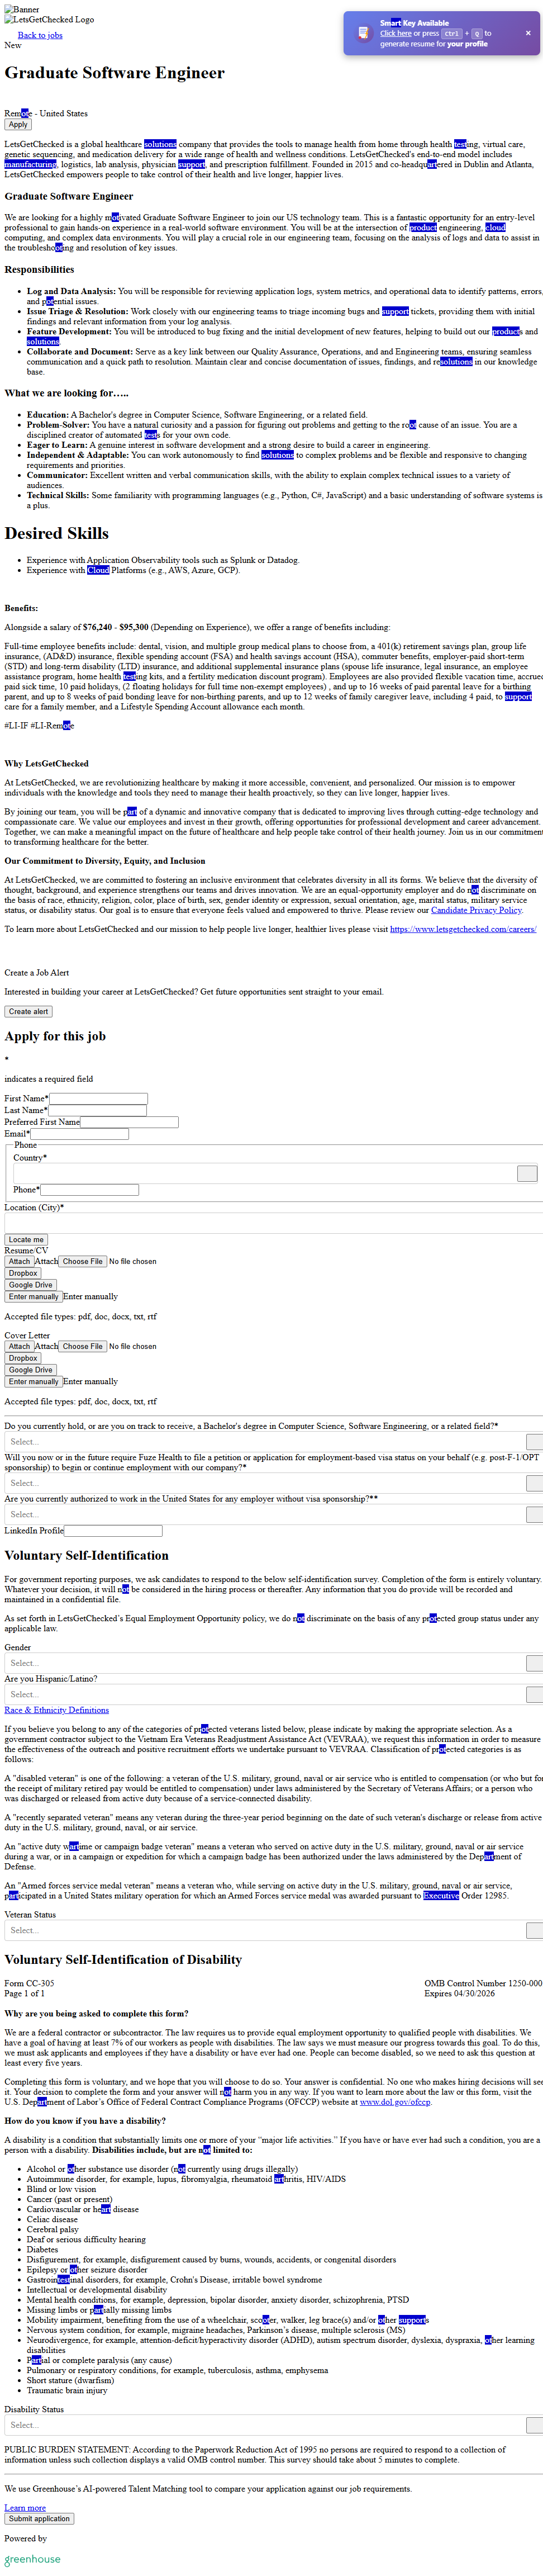This screenshot has height=2576, width=543.
Task: Click the First Name input field
Action: coord(98,1098)
